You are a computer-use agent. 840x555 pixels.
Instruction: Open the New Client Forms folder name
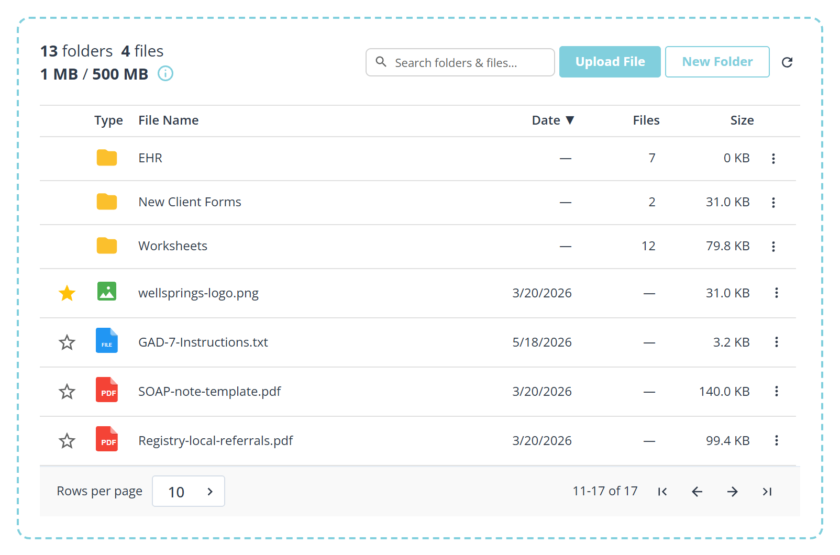click(x=190, y=202)
